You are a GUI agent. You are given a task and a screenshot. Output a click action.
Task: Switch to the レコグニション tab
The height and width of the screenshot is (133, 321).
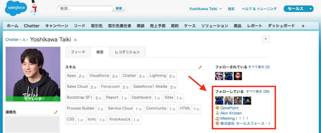[x=127, y=52]
